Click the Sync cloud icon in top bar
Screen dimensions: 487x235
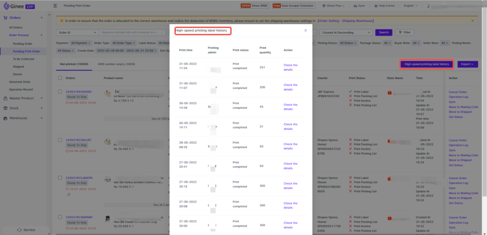coord(355,6)
